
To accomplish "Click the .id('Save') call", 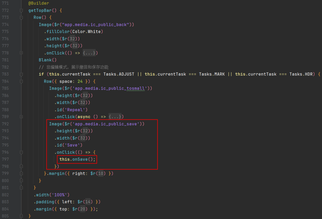I will click(x=68, y=145).
